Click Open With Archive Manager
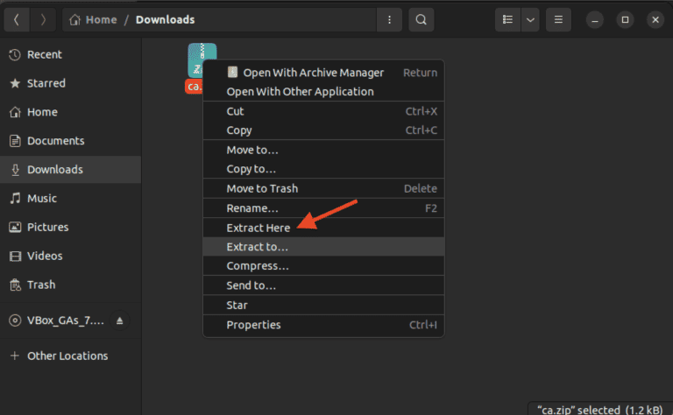 (x=313, y=73)
